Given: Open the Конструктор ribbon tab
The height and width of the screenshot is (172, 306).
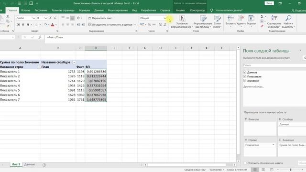Looking at the screenshot, I should (x=197, y=11).
